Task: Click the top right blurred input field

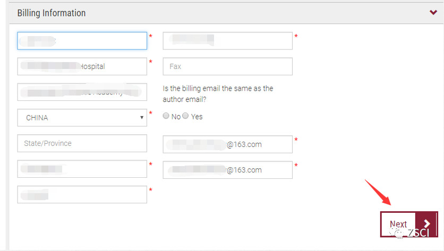Action: tap(227, 41)
